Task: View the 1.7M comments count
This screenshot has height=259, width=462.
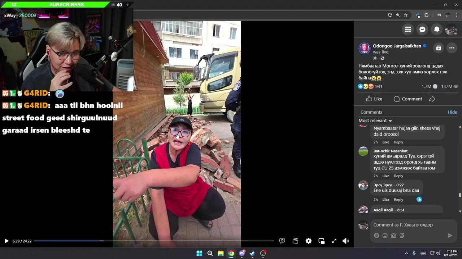Action: pos(430,86)
